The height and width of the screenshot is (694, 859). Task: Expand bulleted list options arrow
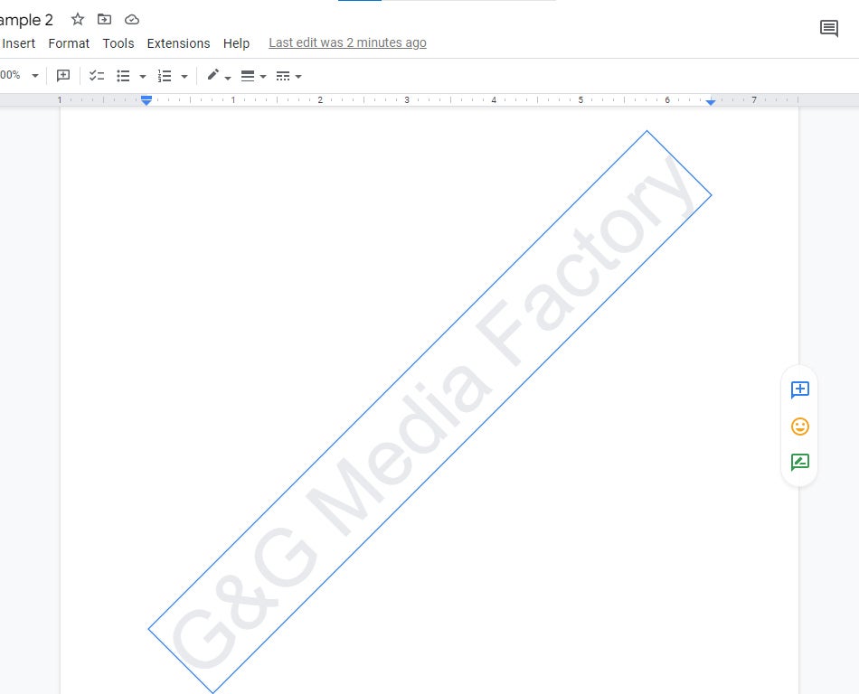[x=143, y=77]
